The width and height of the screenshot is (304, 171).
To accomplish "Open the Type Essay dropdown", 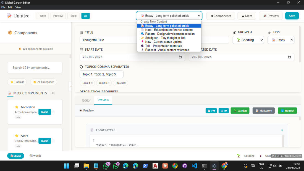I will pyautogui.click(x=281, y=40).
